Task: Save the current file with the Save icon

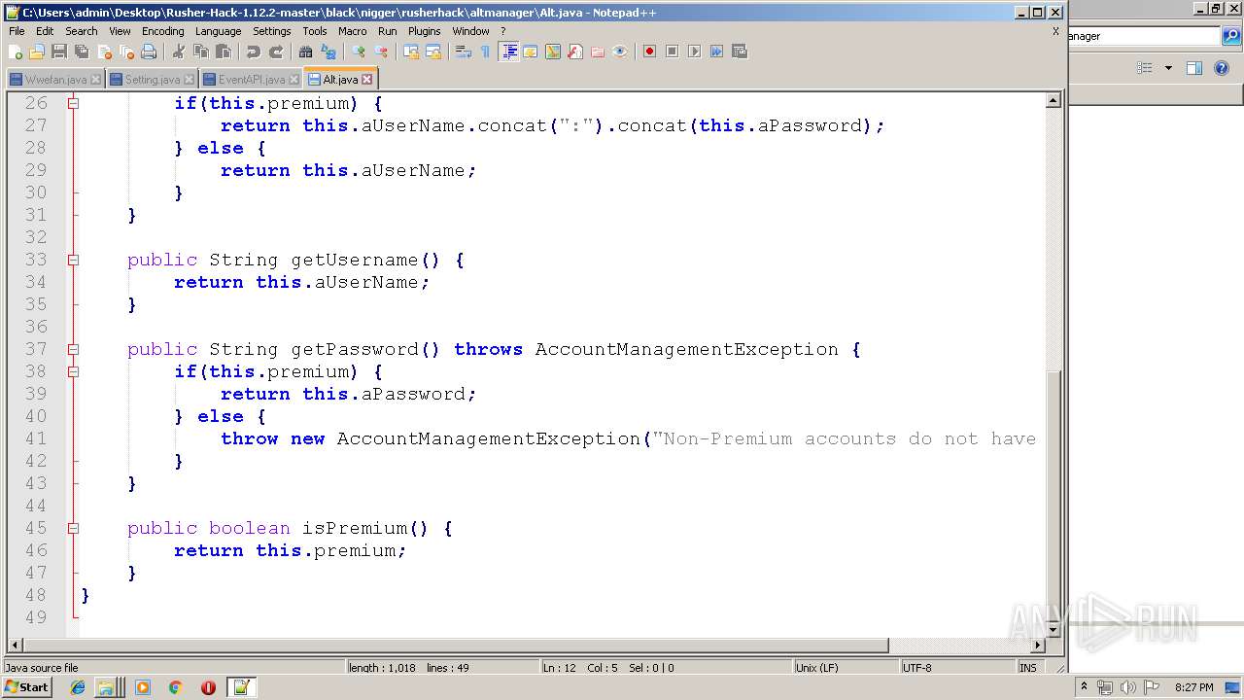Action: tap(59, 52)
